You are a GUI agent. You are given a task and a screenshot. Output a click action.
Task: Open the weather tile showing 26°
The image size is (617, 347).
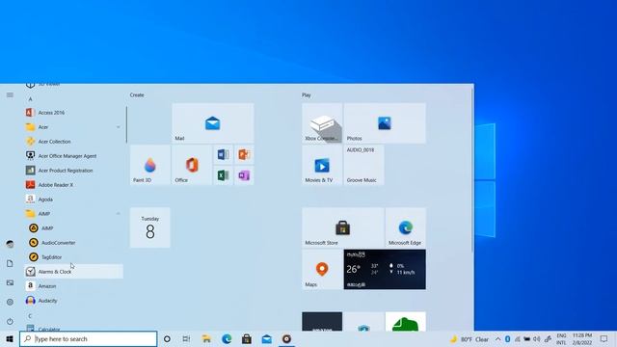pos(385,270)
